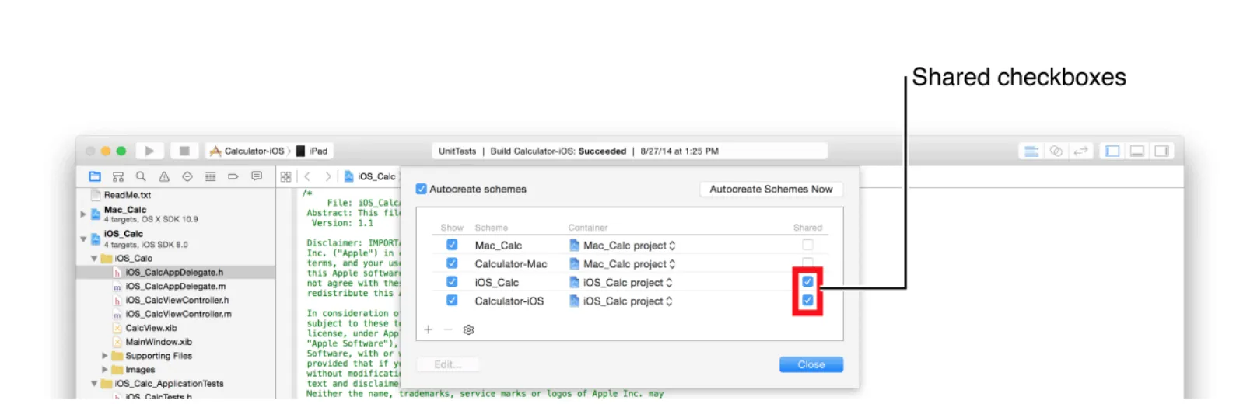Viewport: 1243px width, 404px height.
Task: Show the Project navigator folder icon
Action: point(95,176)
